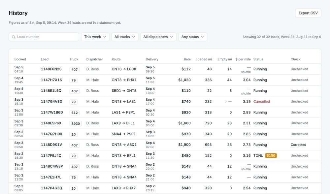This screenshot has height=194, width=330.
Task: Click truck badge 79 on load 1147F9J4C
Action: 74,156
